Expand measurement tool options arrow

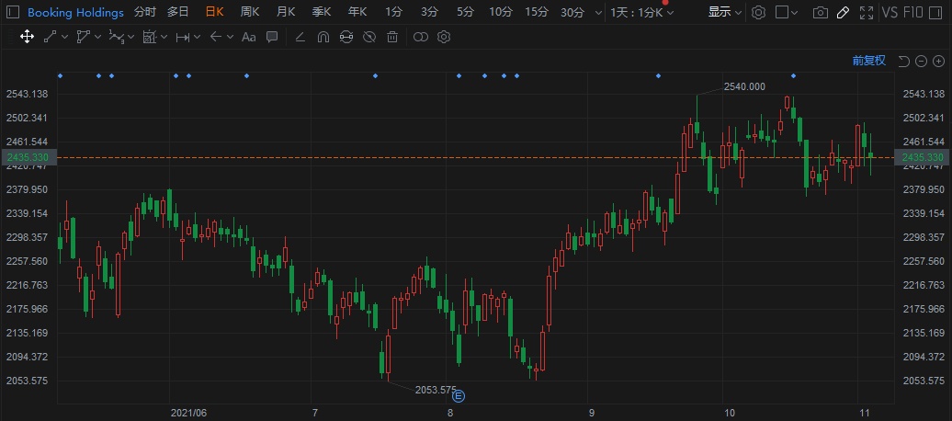pyautogui.click(x=164, y=37)
